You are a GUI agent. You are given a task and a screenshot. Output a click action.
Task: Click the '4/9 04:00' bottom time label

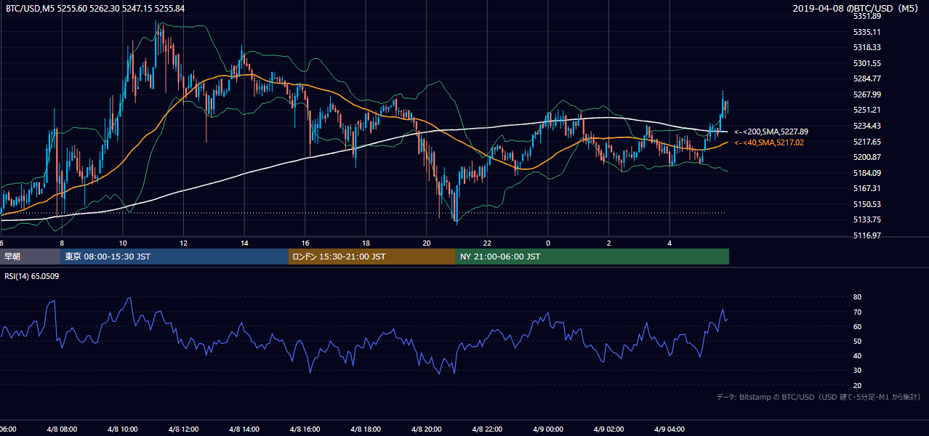tap(670, 429)
